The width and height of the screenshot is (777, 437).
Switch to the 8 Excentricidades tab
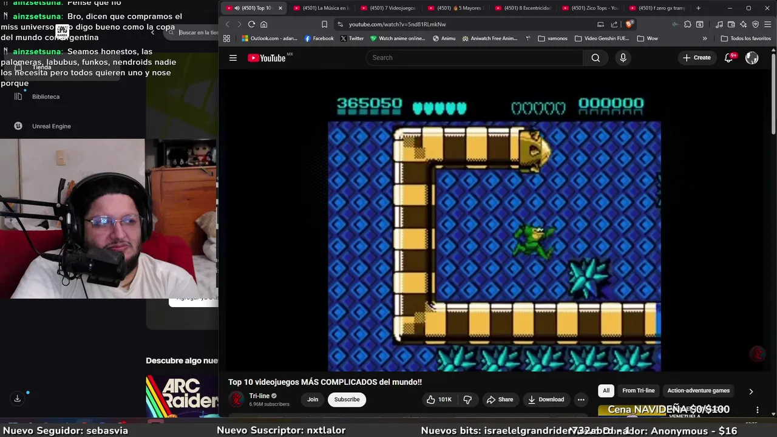[523, 8]
